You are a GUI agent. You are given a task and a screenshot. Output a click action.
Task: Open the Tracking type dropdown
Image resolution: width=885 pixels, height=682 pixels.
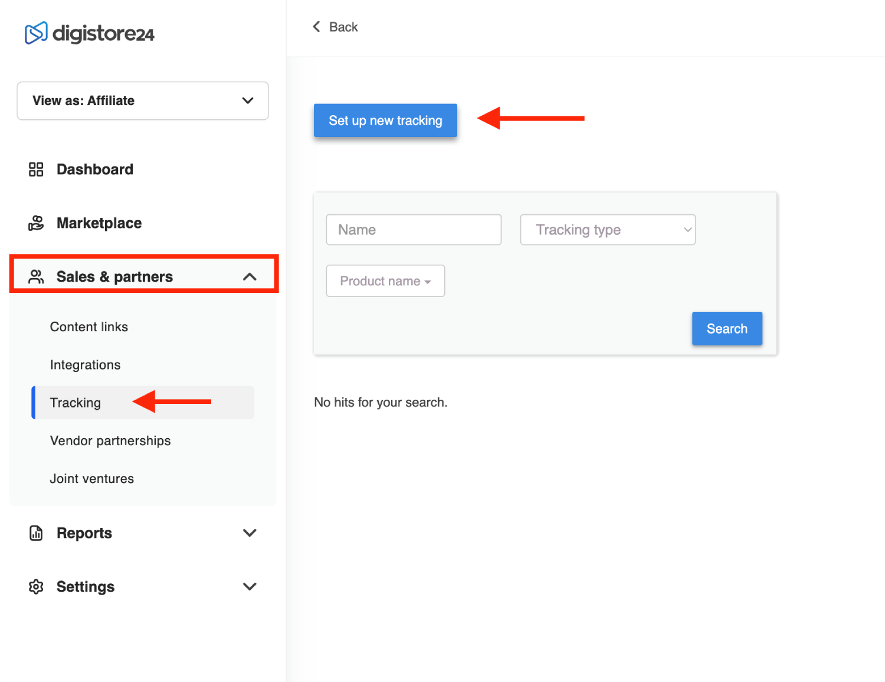pos(608,230)
